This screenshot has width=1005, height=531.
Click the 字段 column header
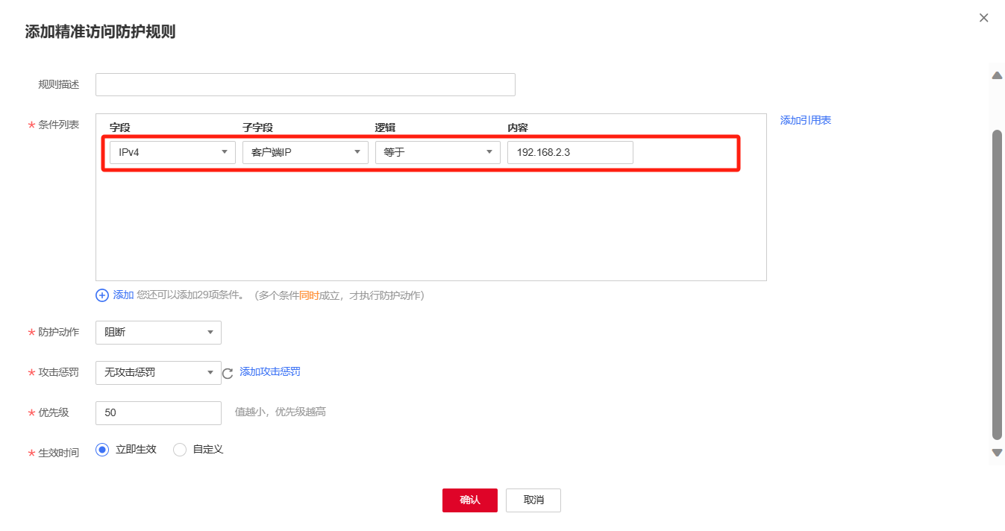pos(120,128)
